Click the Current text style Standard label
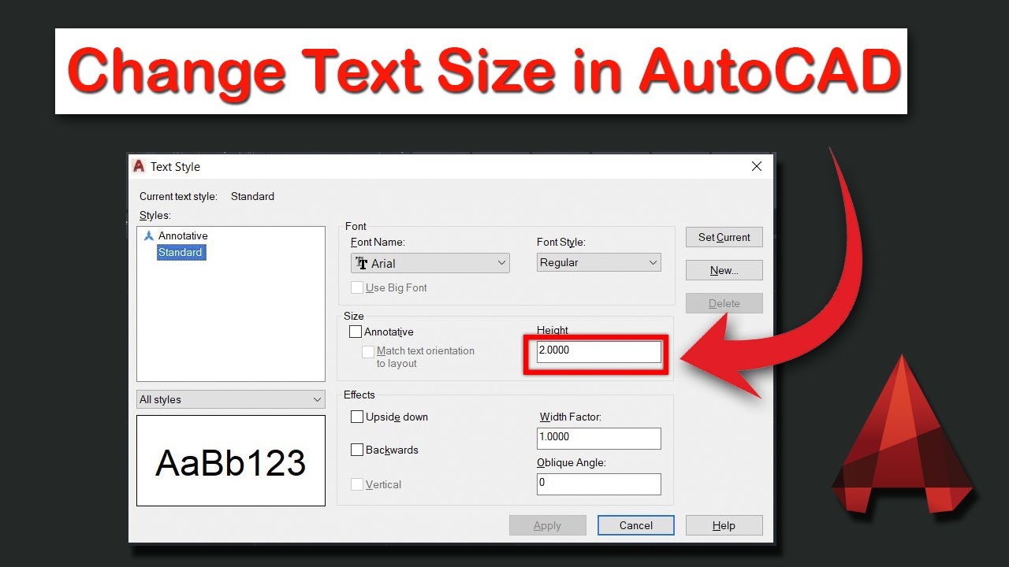1009x567 pixels. pyautogui.click(x=207, y=196)
